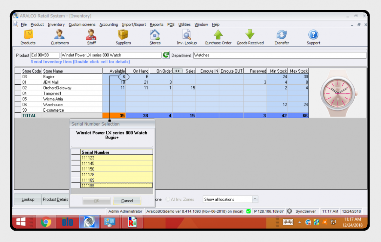Select the JEM Mall store row

(x=161, y=82)
